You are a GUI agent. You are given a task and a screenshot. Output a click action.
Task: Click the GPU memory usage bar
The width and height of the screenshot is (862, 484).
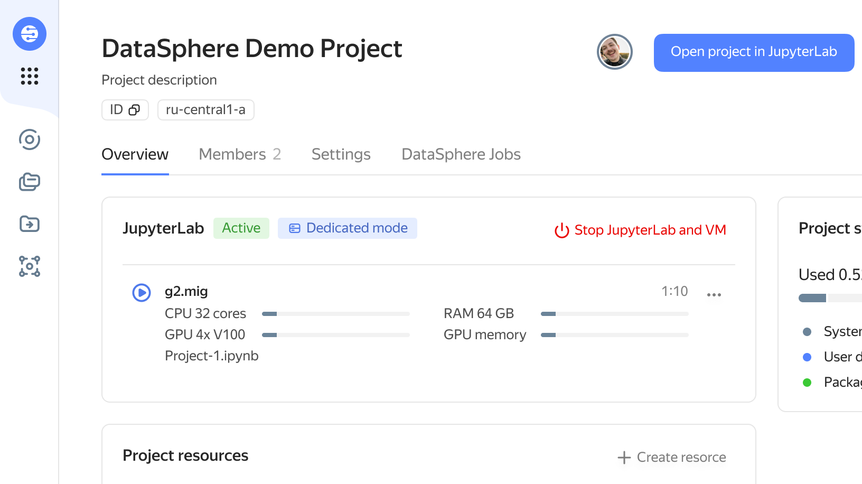[x=615, y=335]
